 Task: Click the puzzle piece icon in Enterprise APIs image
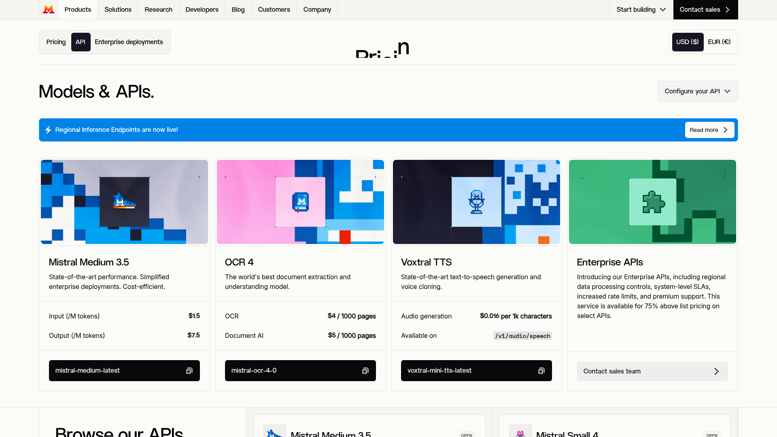coord(653,202)
